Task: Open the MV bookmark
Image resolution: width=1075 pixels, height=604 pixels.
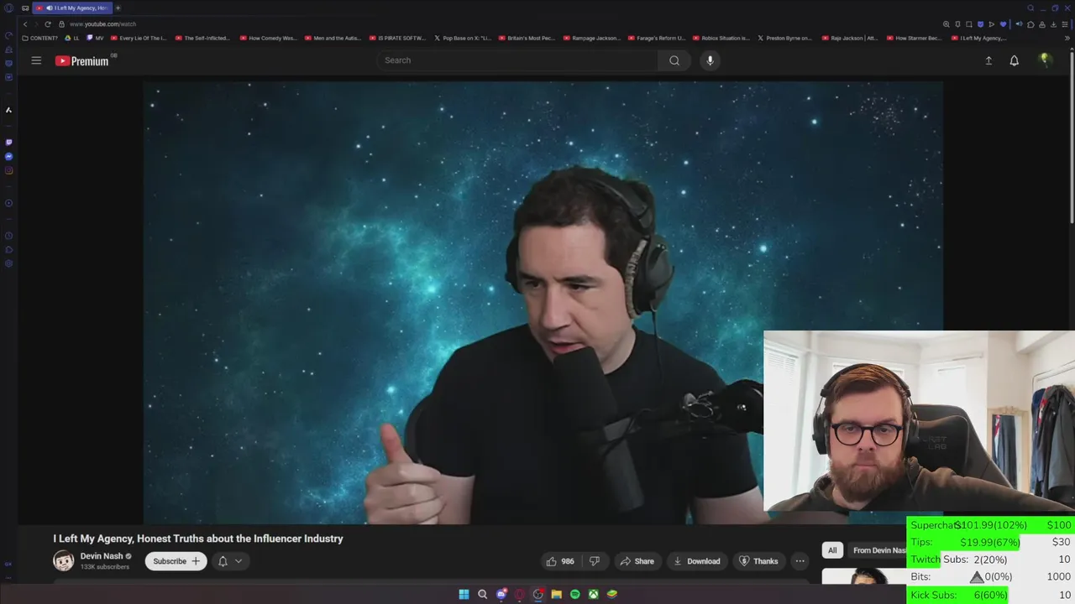Action: click(95, 38)
